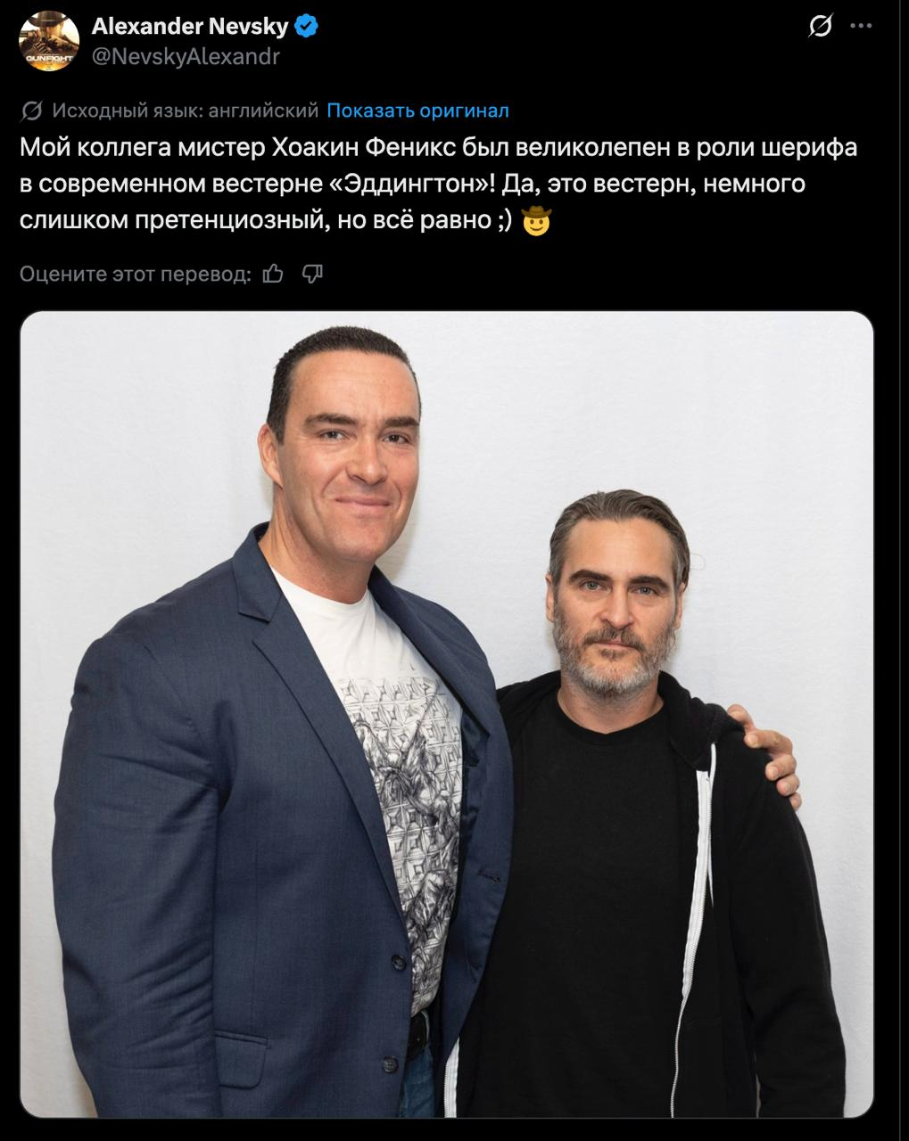Image resolution: width=909 pixels, height=1141 pixels.
Task: Click the thumbs down translation rating
Action: click(312, 274)
